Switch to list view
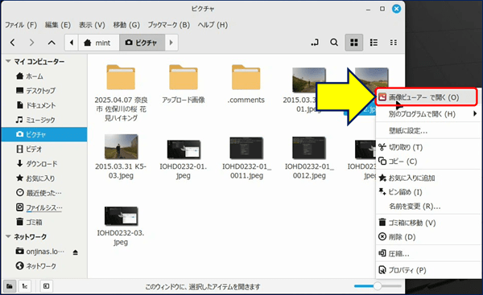The height and width of the screenshot is (295, 483). pos(374,43)
